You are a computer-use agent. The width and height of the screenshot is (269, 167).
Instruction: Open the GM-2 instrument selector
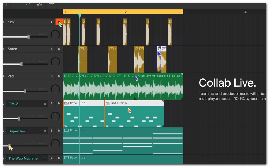(26, 104)
